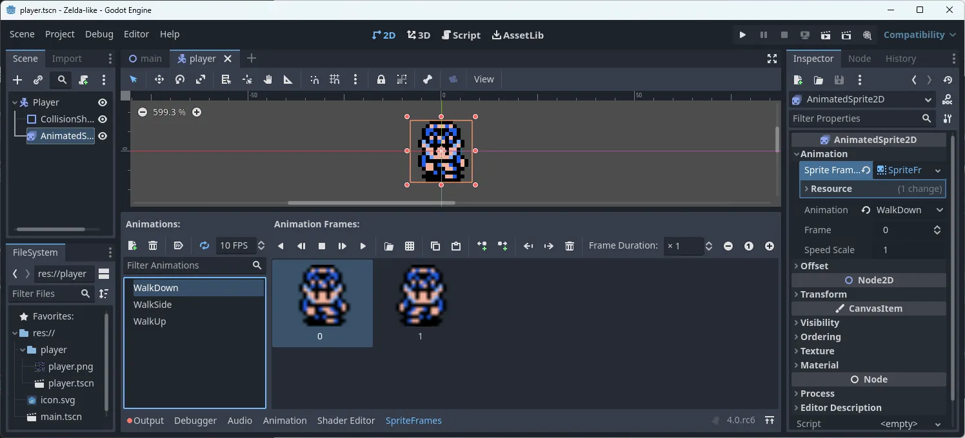
Task: Toggle animation looping on WalkDown
Action: tap(204, 245)
